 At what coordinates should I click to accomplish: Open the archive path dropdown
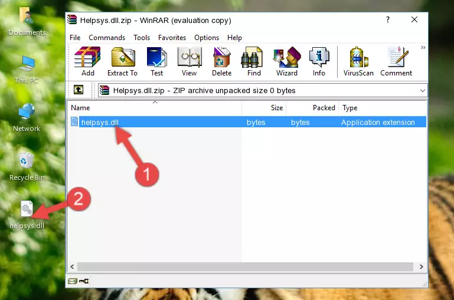tap(423, 90)
